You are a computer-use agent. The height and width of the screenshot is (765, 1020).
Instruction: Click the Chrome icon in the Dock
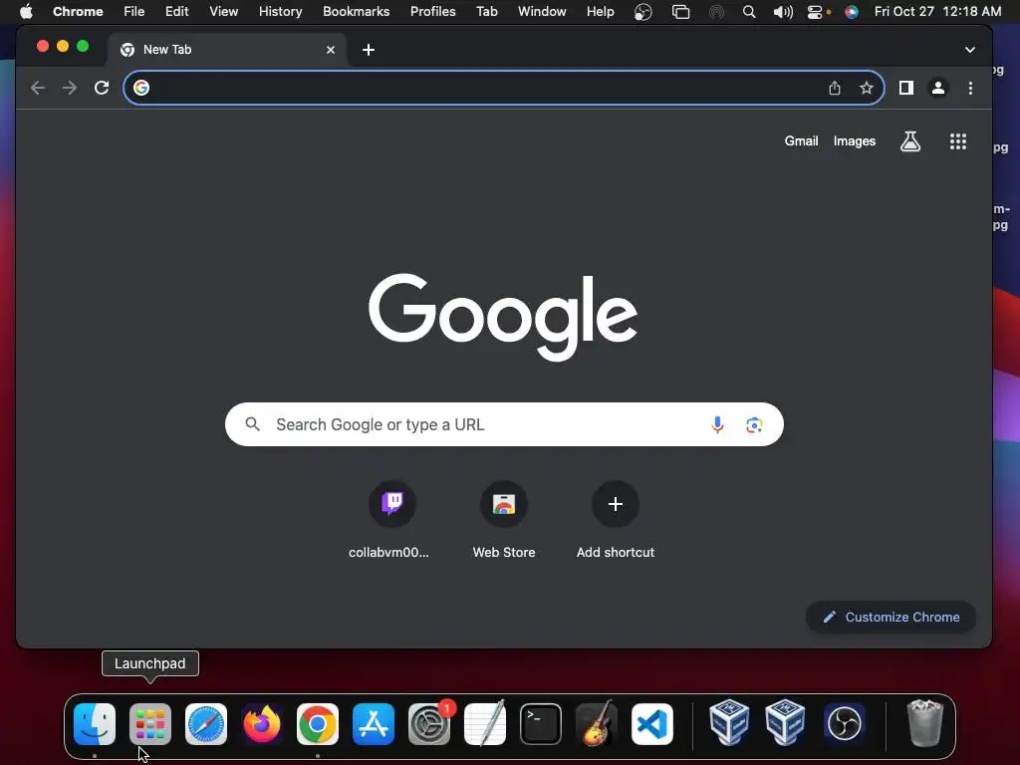(318, 724)
